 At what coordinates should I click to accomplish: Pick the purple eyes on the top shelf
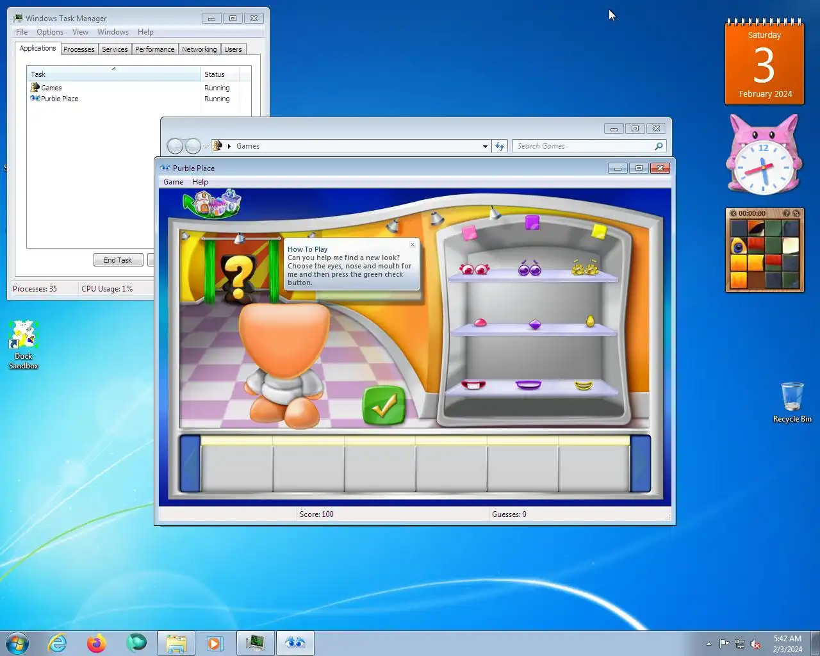[530, 268]
